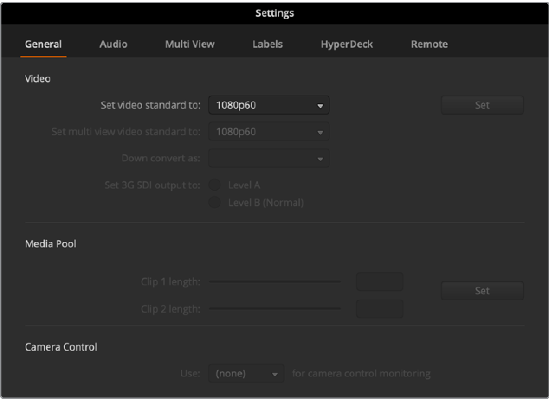This screenshot has width=549, height=402.
Task: Switch to the Audio tab
Action: point(113,45)
